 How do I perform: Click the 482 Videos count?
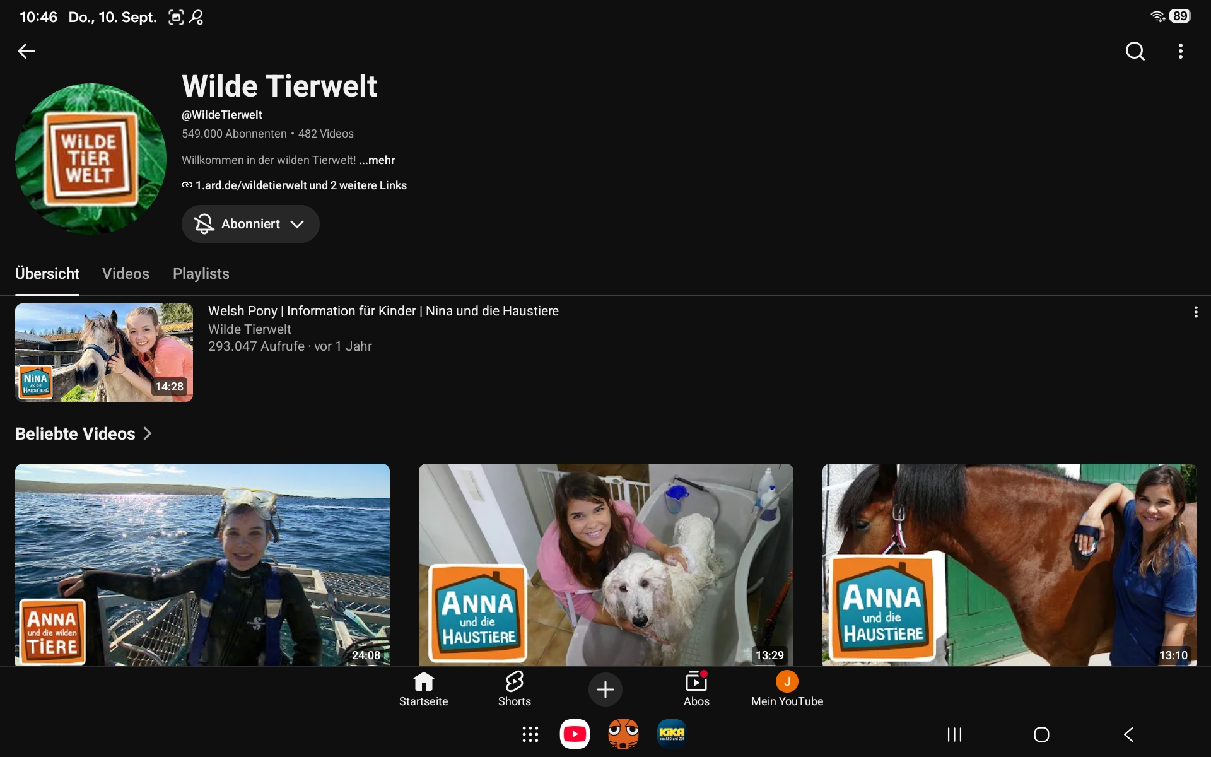coord(326,134)
